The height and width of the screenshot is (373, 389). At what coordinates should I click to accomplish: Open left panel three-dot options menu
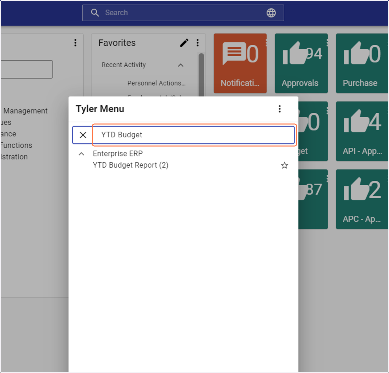[x=75, y=43]
